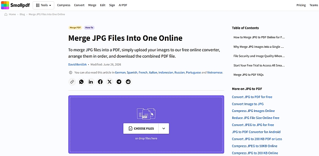
Task: Open Sign in the top navigation
Action: pos(112,5)
